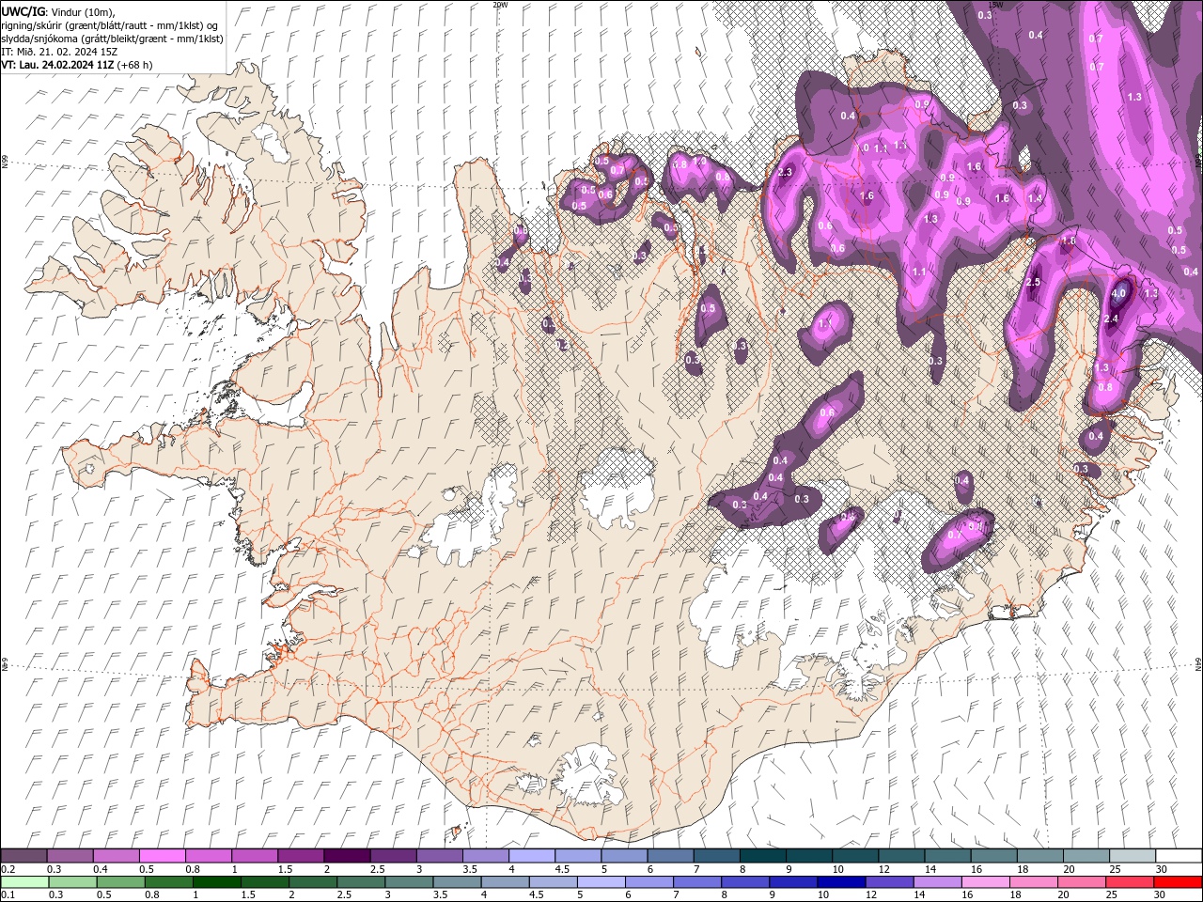Click the '4.0' snowfall value on the map

1118,293
